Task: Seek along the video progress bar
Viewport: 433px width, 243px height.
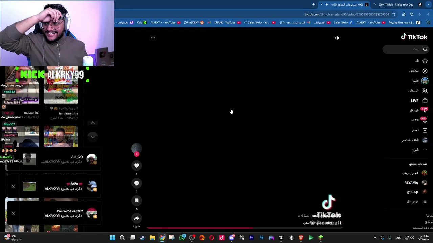Action: (245, 228)
